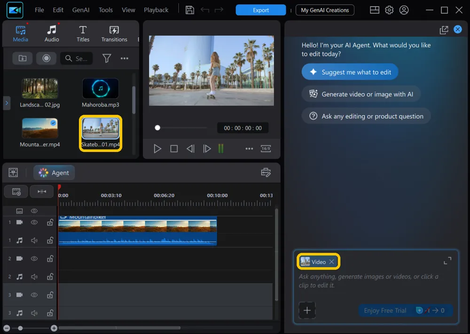The width and height of the screenshot is (470, 334).
Task: Click the timeline storyboard view icon
Action: coord(13,173)
